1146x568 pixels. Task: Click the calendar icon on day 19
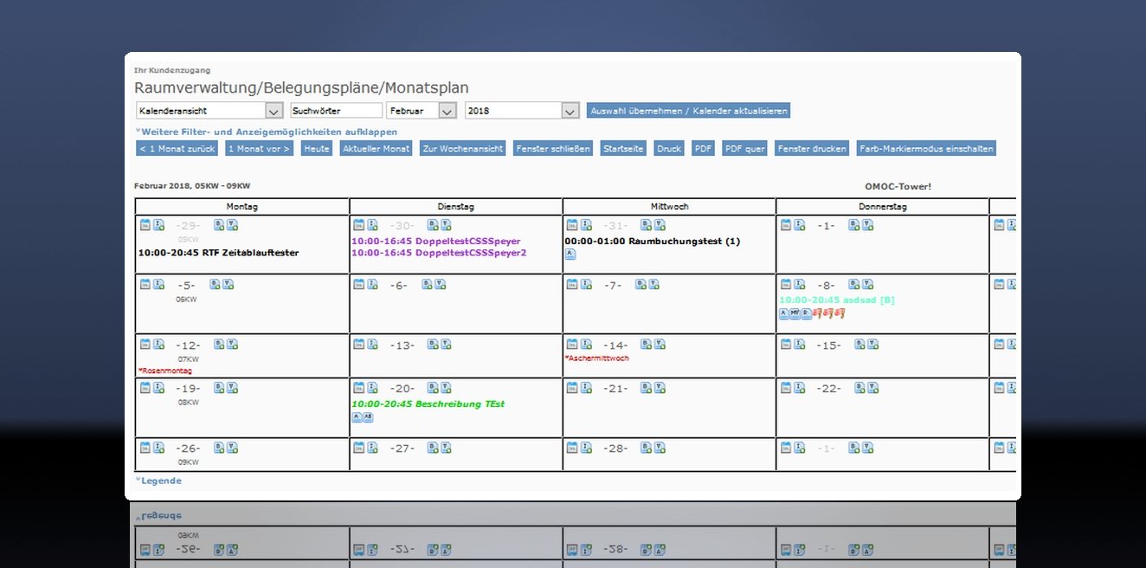point(145,388)
